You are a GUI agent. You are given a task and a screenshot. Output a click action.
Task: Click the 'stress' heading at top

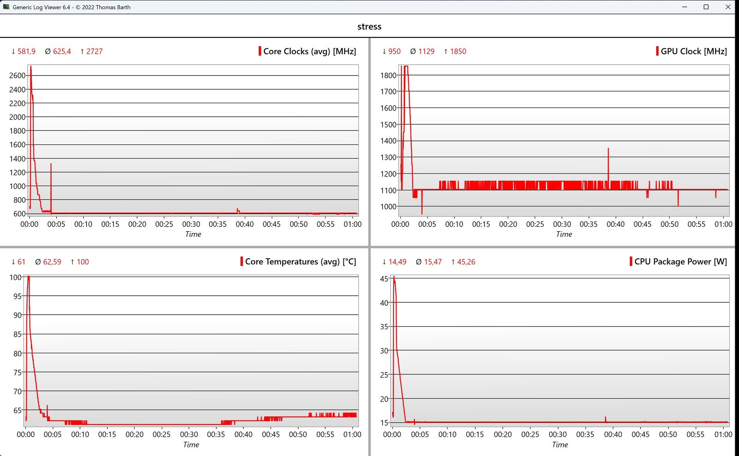coord(369,27)
